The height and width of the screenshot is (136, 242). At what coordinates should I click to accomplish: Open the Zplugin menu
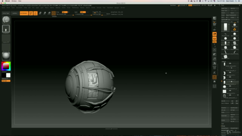pos(117,8)
